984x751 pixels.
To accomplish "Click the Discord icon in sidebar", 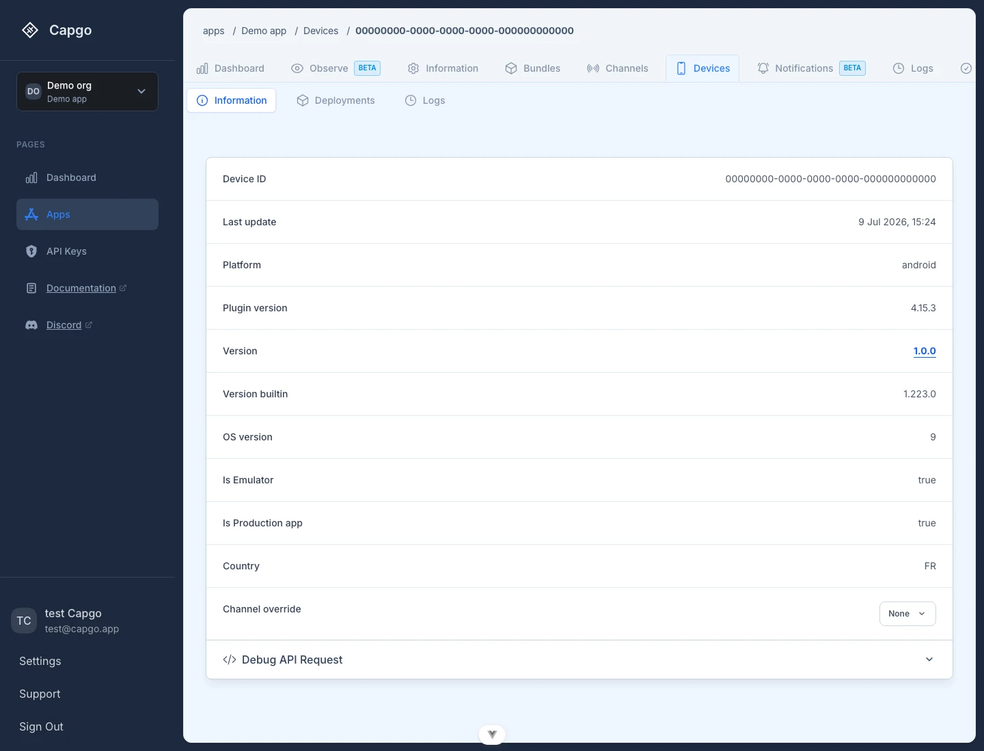I will 31,325.
